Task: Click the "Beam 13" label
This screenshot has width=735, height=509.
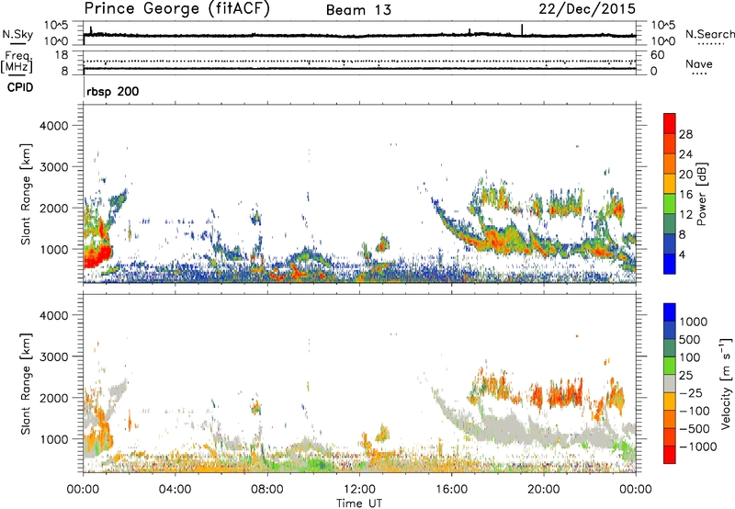Action: pyautogui.click(x=358, y=10)
